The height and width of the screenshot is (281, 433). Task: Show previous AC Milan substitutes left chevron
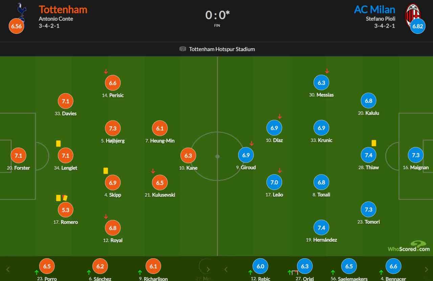(x=226, y=269)
